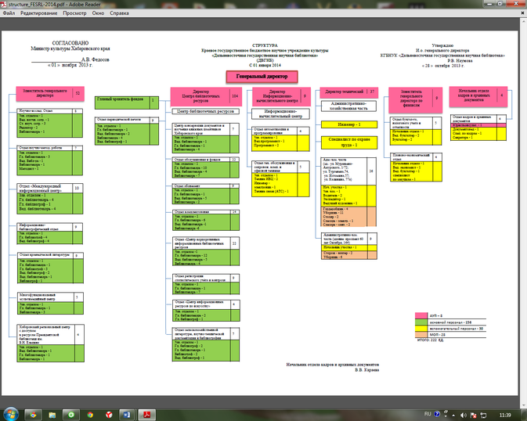The height and width of the screenshot is (421, 527).
Task: Click the Начальник отдела кадров pink box
Action: 478,96
